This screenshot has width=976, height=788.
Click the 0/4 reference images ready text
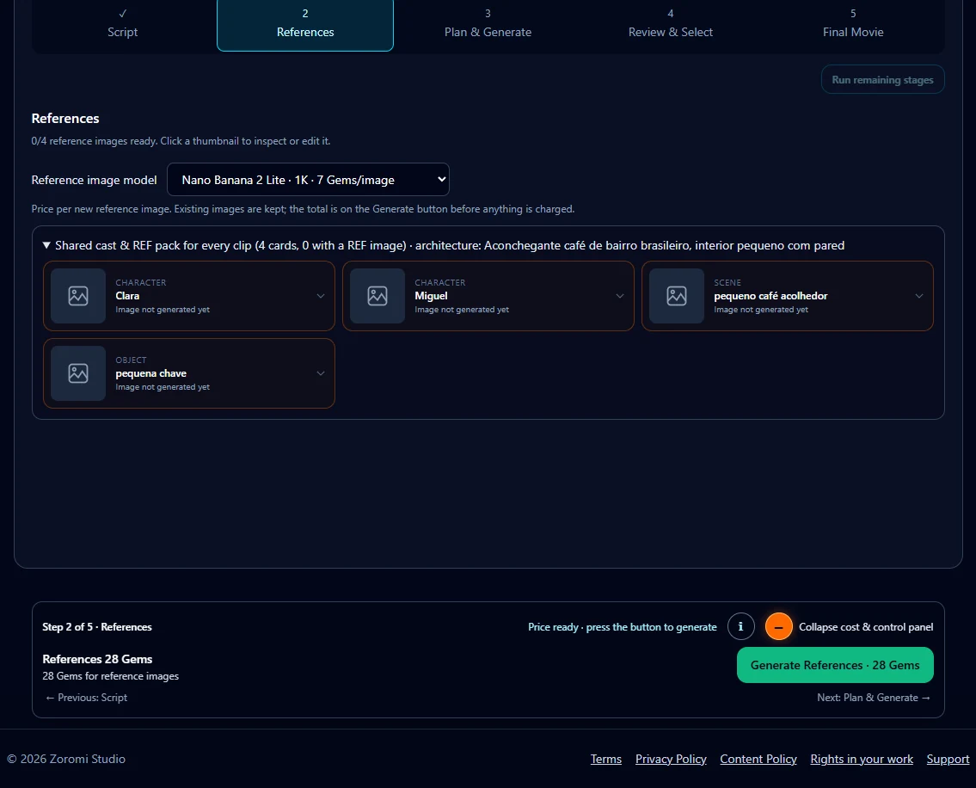(x=181, y=141)
